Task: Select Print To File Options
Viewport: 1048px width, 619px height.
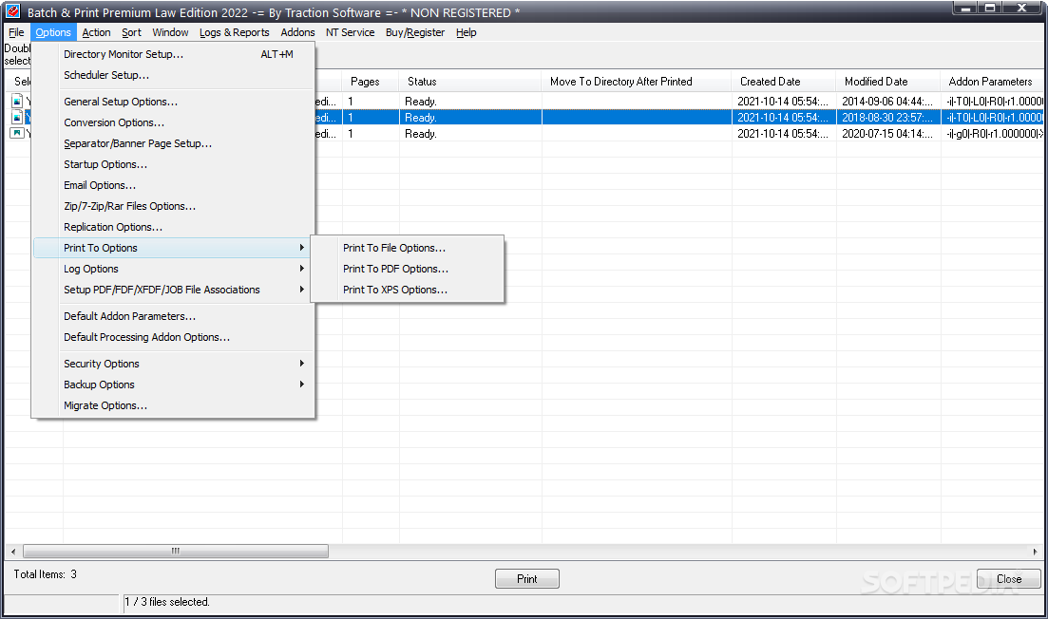Action: (407, 248)
